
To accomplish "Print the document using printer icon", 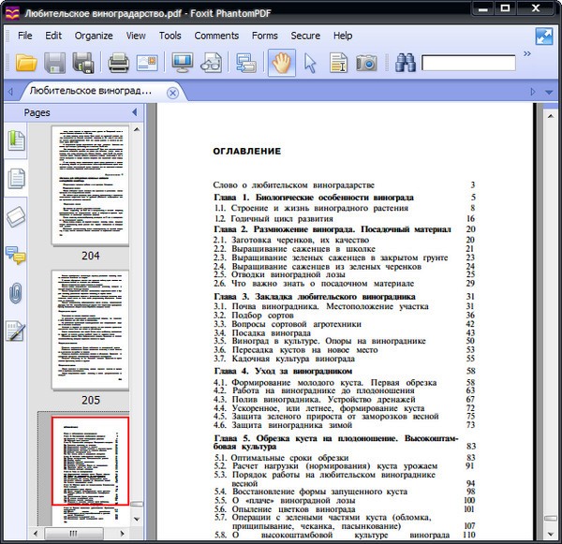I will [x=119, y=63].
